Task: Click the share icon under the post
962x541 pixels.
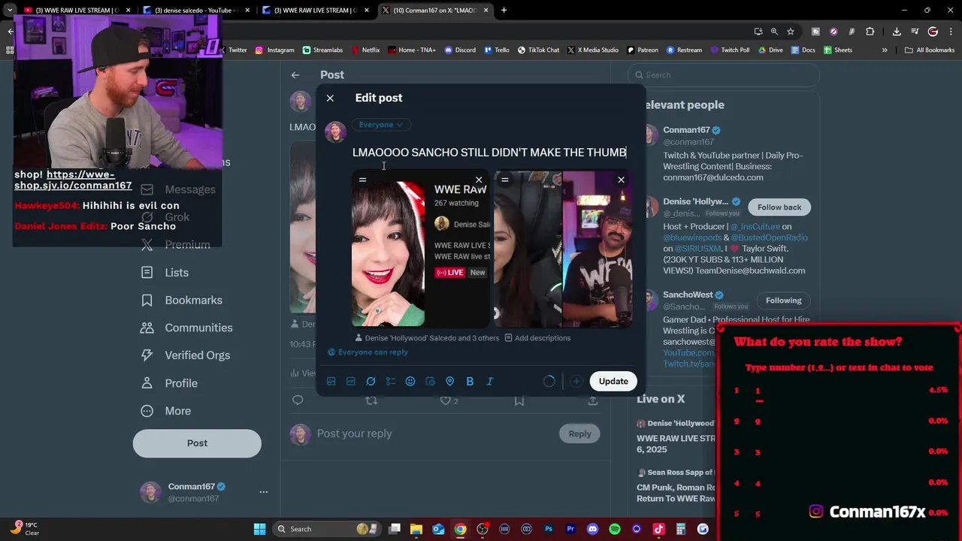Action: (593, 401)
